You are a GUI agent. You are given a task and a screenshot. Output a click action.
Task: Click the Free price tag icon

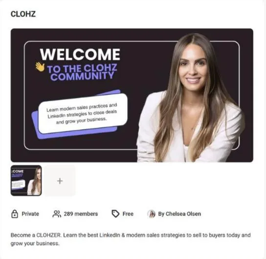115,214
